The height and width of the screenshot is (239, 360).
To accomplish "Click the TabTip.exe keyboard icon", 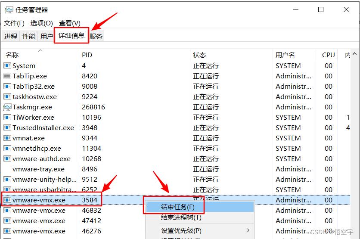I will (x=7, y=76).
